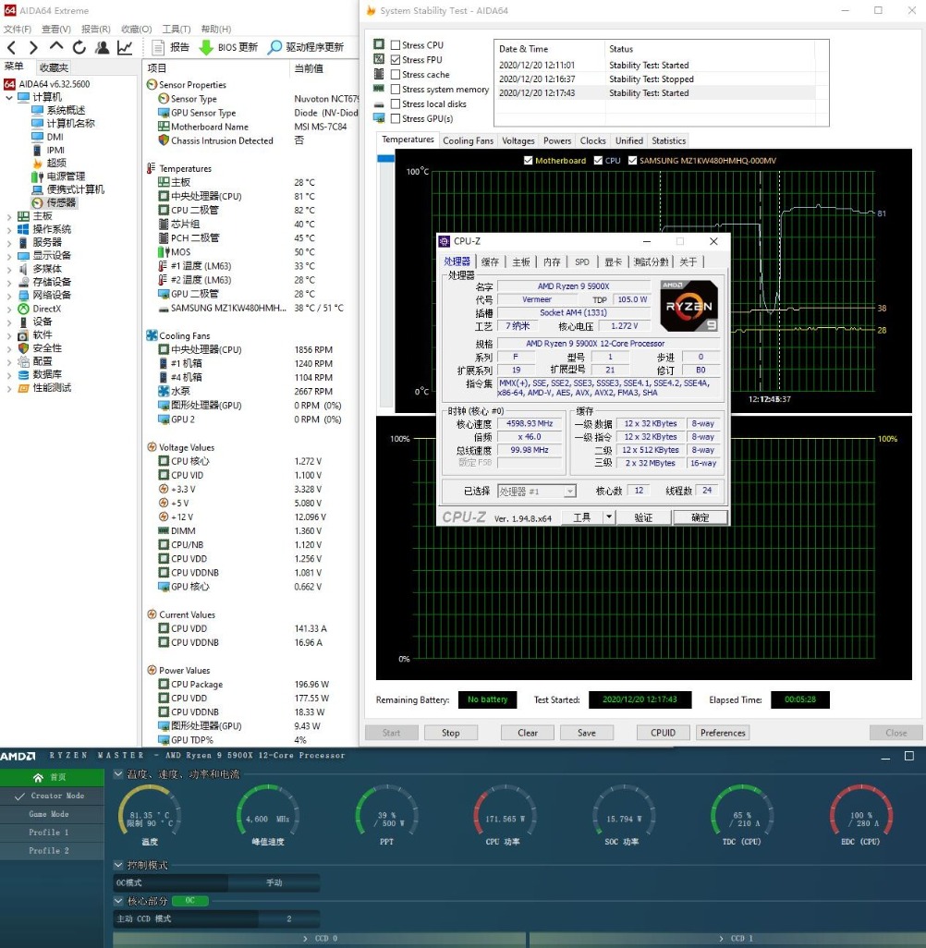Screen dimensions: 926x948
Task: Open the 工具(T) menu in AIDA64
Action: 176,29
